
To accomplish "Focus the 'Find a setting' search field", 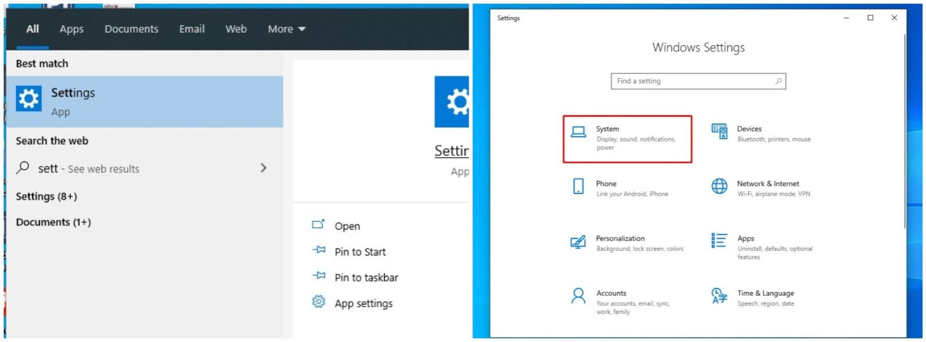I will 698,81.
